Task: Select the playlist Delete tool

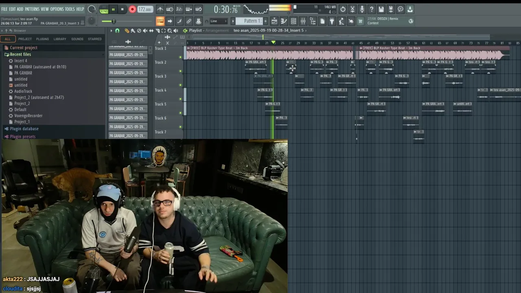Action: pos(139,31)
